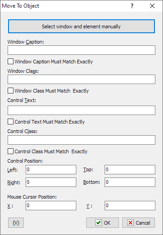Focus the mouse cursor Y field
163x235 pixels.
[130, 206]
